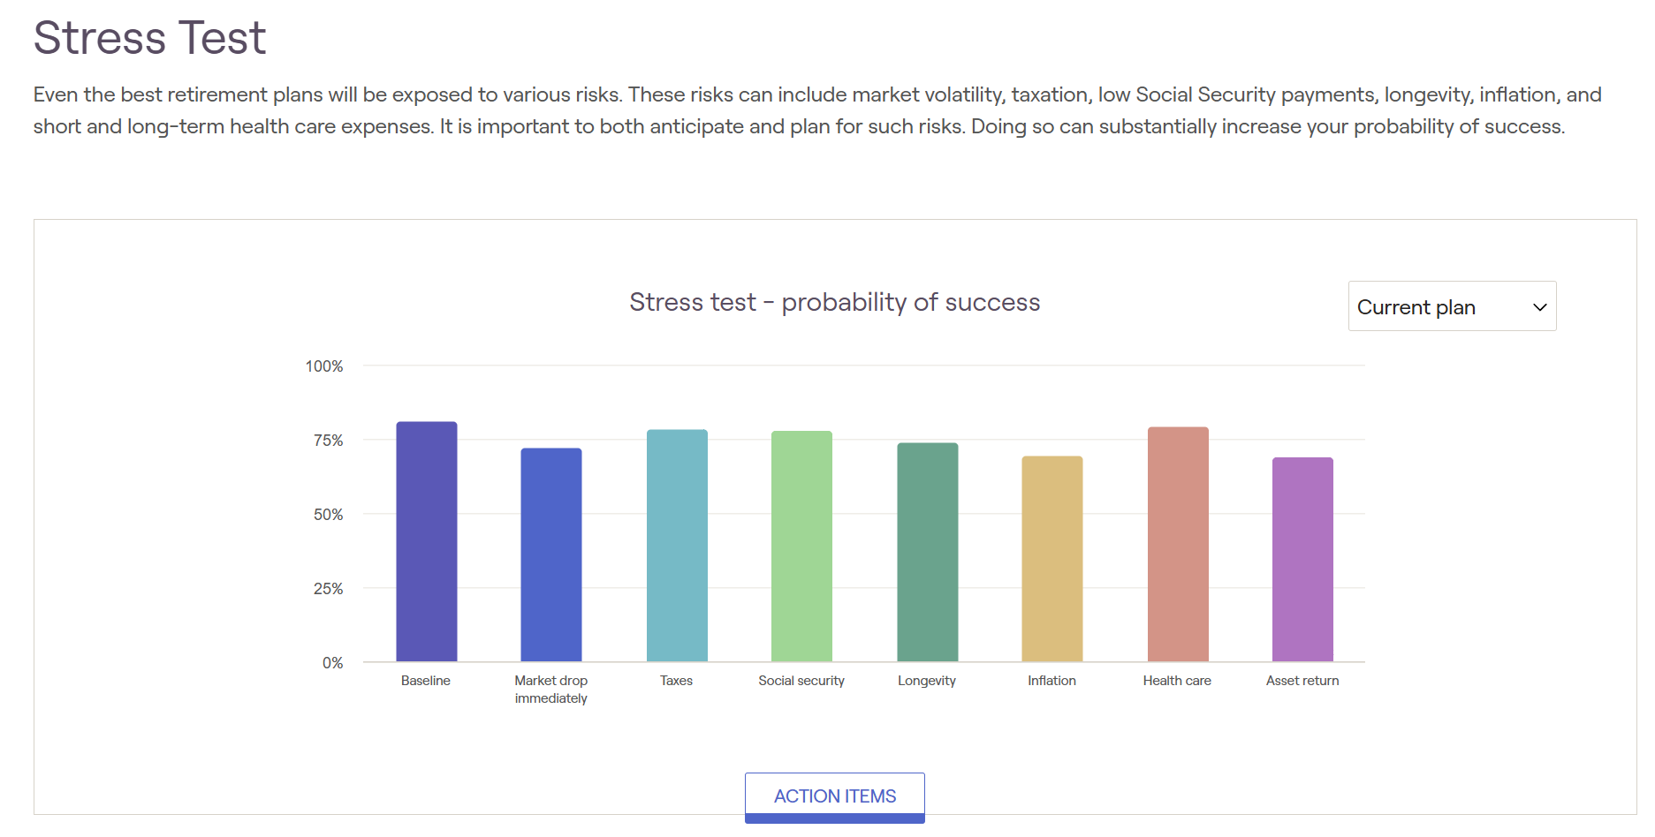Open the Current plan dropdown
Image resolution: width=1655 pixels, height=837 pixels.
(1452, 306)
